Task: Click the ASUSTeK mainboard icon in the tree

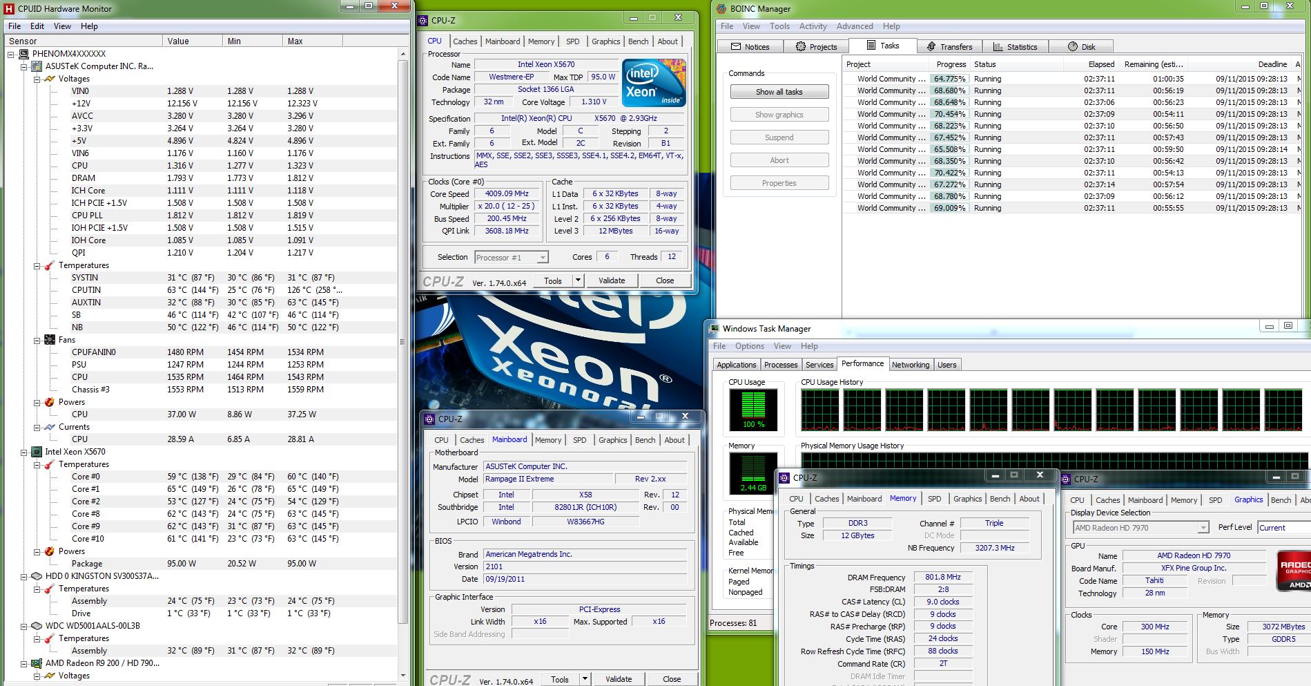Action: click(37, 66)
